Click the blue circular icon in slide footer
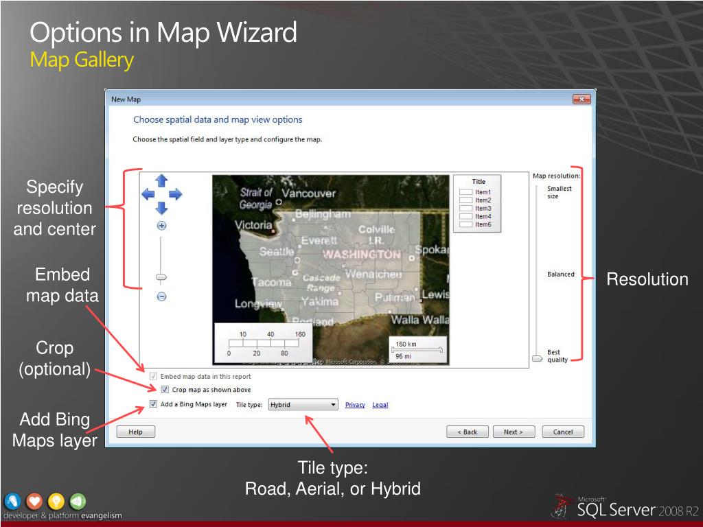This screenshot has width=703, height=527. coord(13,502)
